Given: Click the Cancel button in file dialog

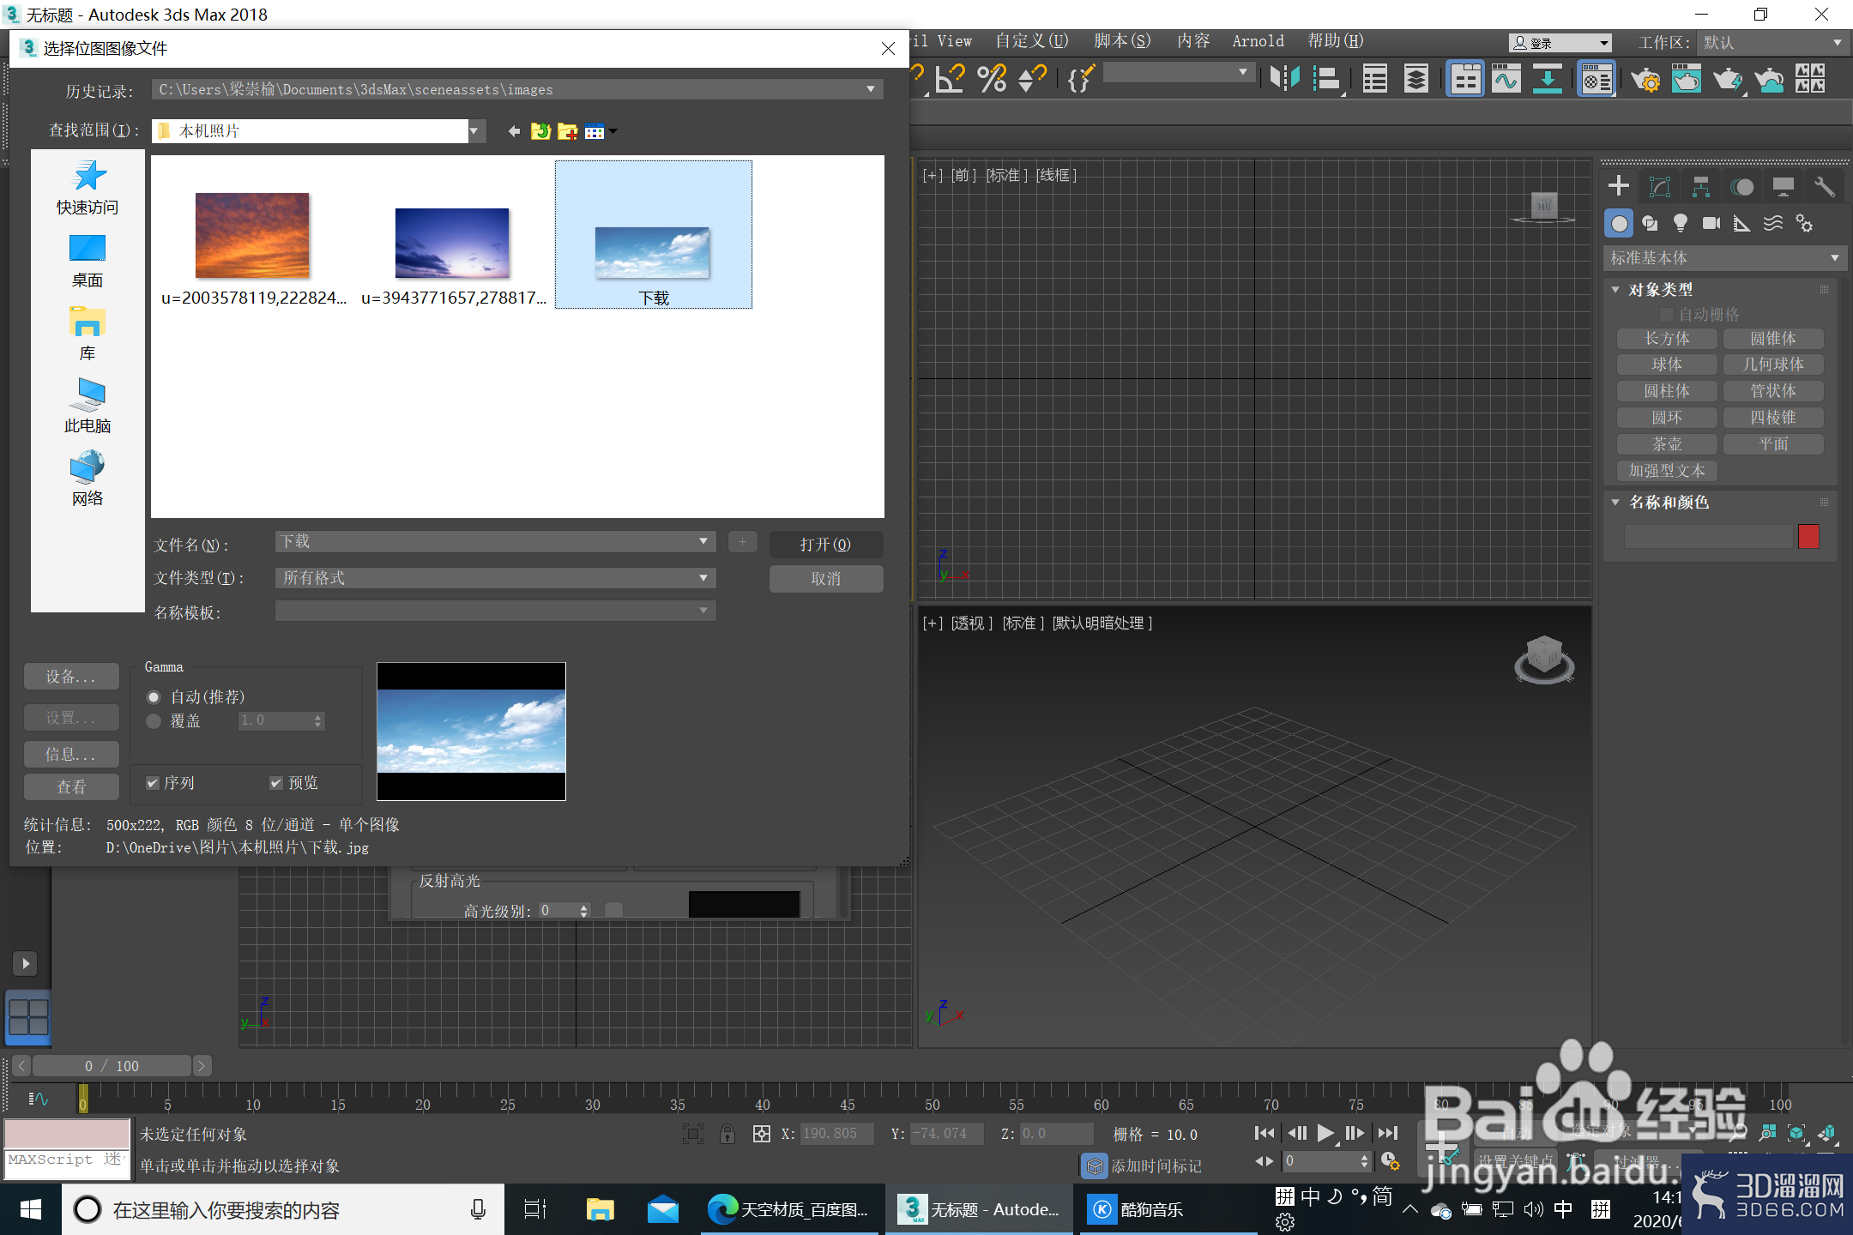Looking at the screenshot, I should (825, 579).
